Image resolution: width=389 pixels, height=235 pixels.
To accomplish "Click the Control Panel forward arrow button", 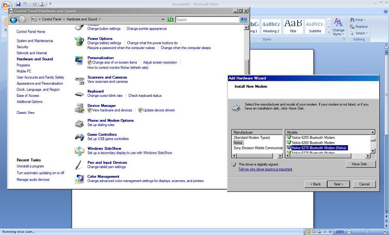I will click(22, 20).
